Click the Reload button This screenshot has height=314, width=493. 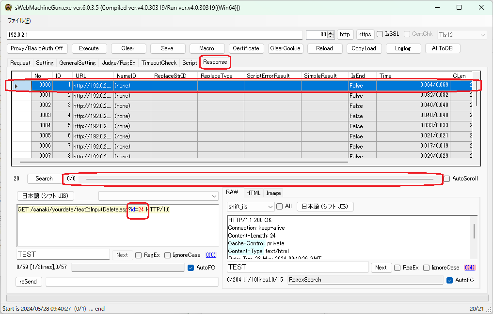(x=324, y=48)
